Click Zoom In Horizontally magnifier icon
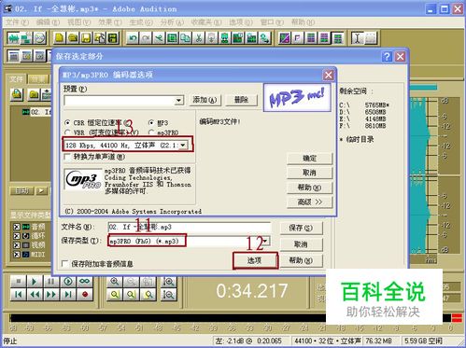Image resolution: width=466 pixels, height=348 pixels. pos(115,282)
